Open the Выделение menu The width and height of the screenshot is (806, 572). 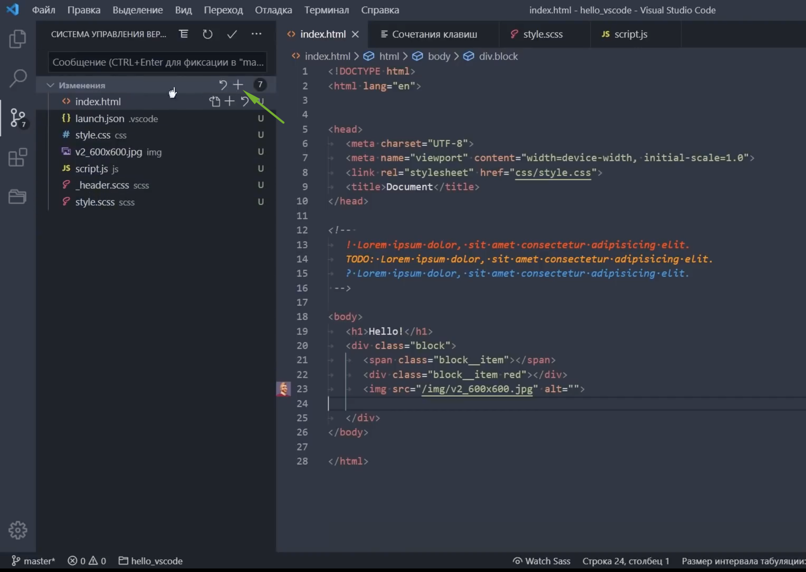(x=138, y=10)
